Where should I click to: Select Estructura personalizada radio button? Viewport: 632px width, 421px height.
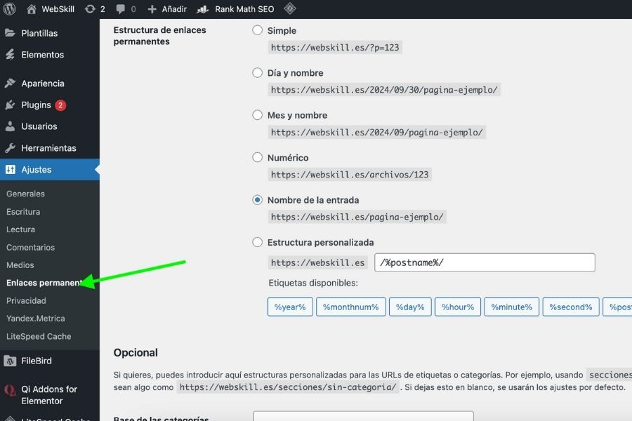coord(257,242)
